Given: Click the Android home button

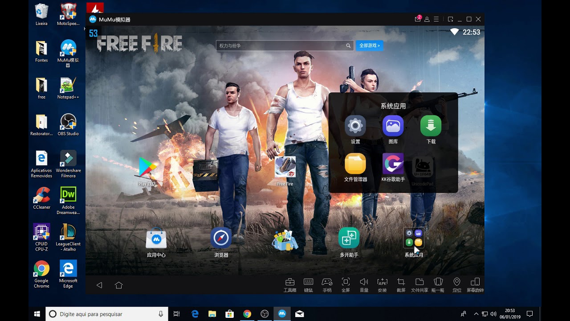Looking at the screenshot, I should [118, 285].
